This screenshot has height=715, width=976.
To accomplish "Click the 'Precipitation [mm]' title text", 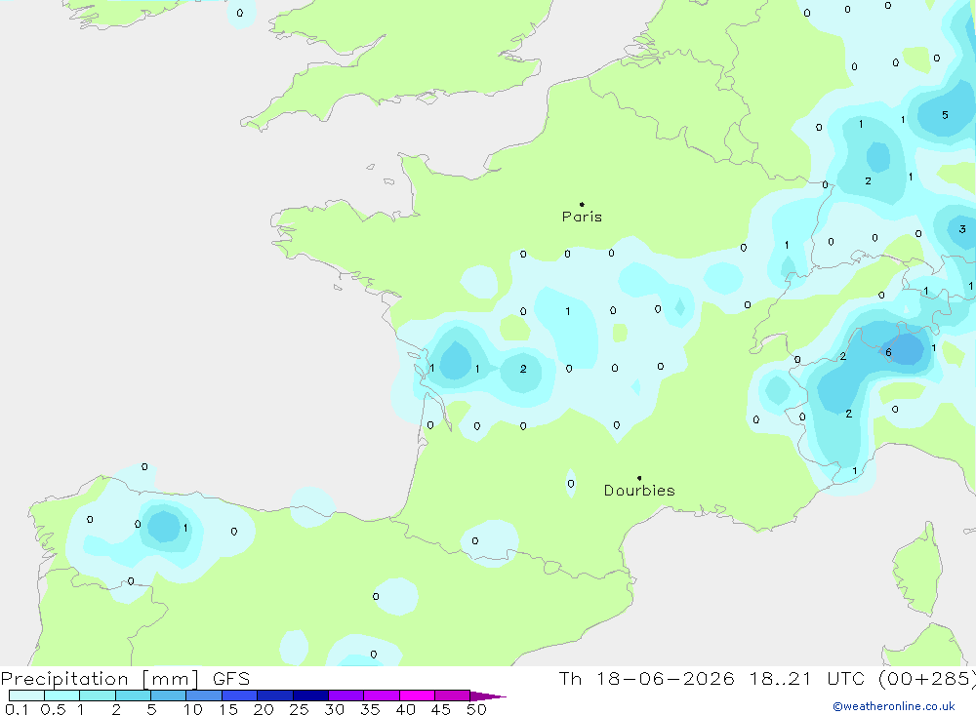I will 100,679.
